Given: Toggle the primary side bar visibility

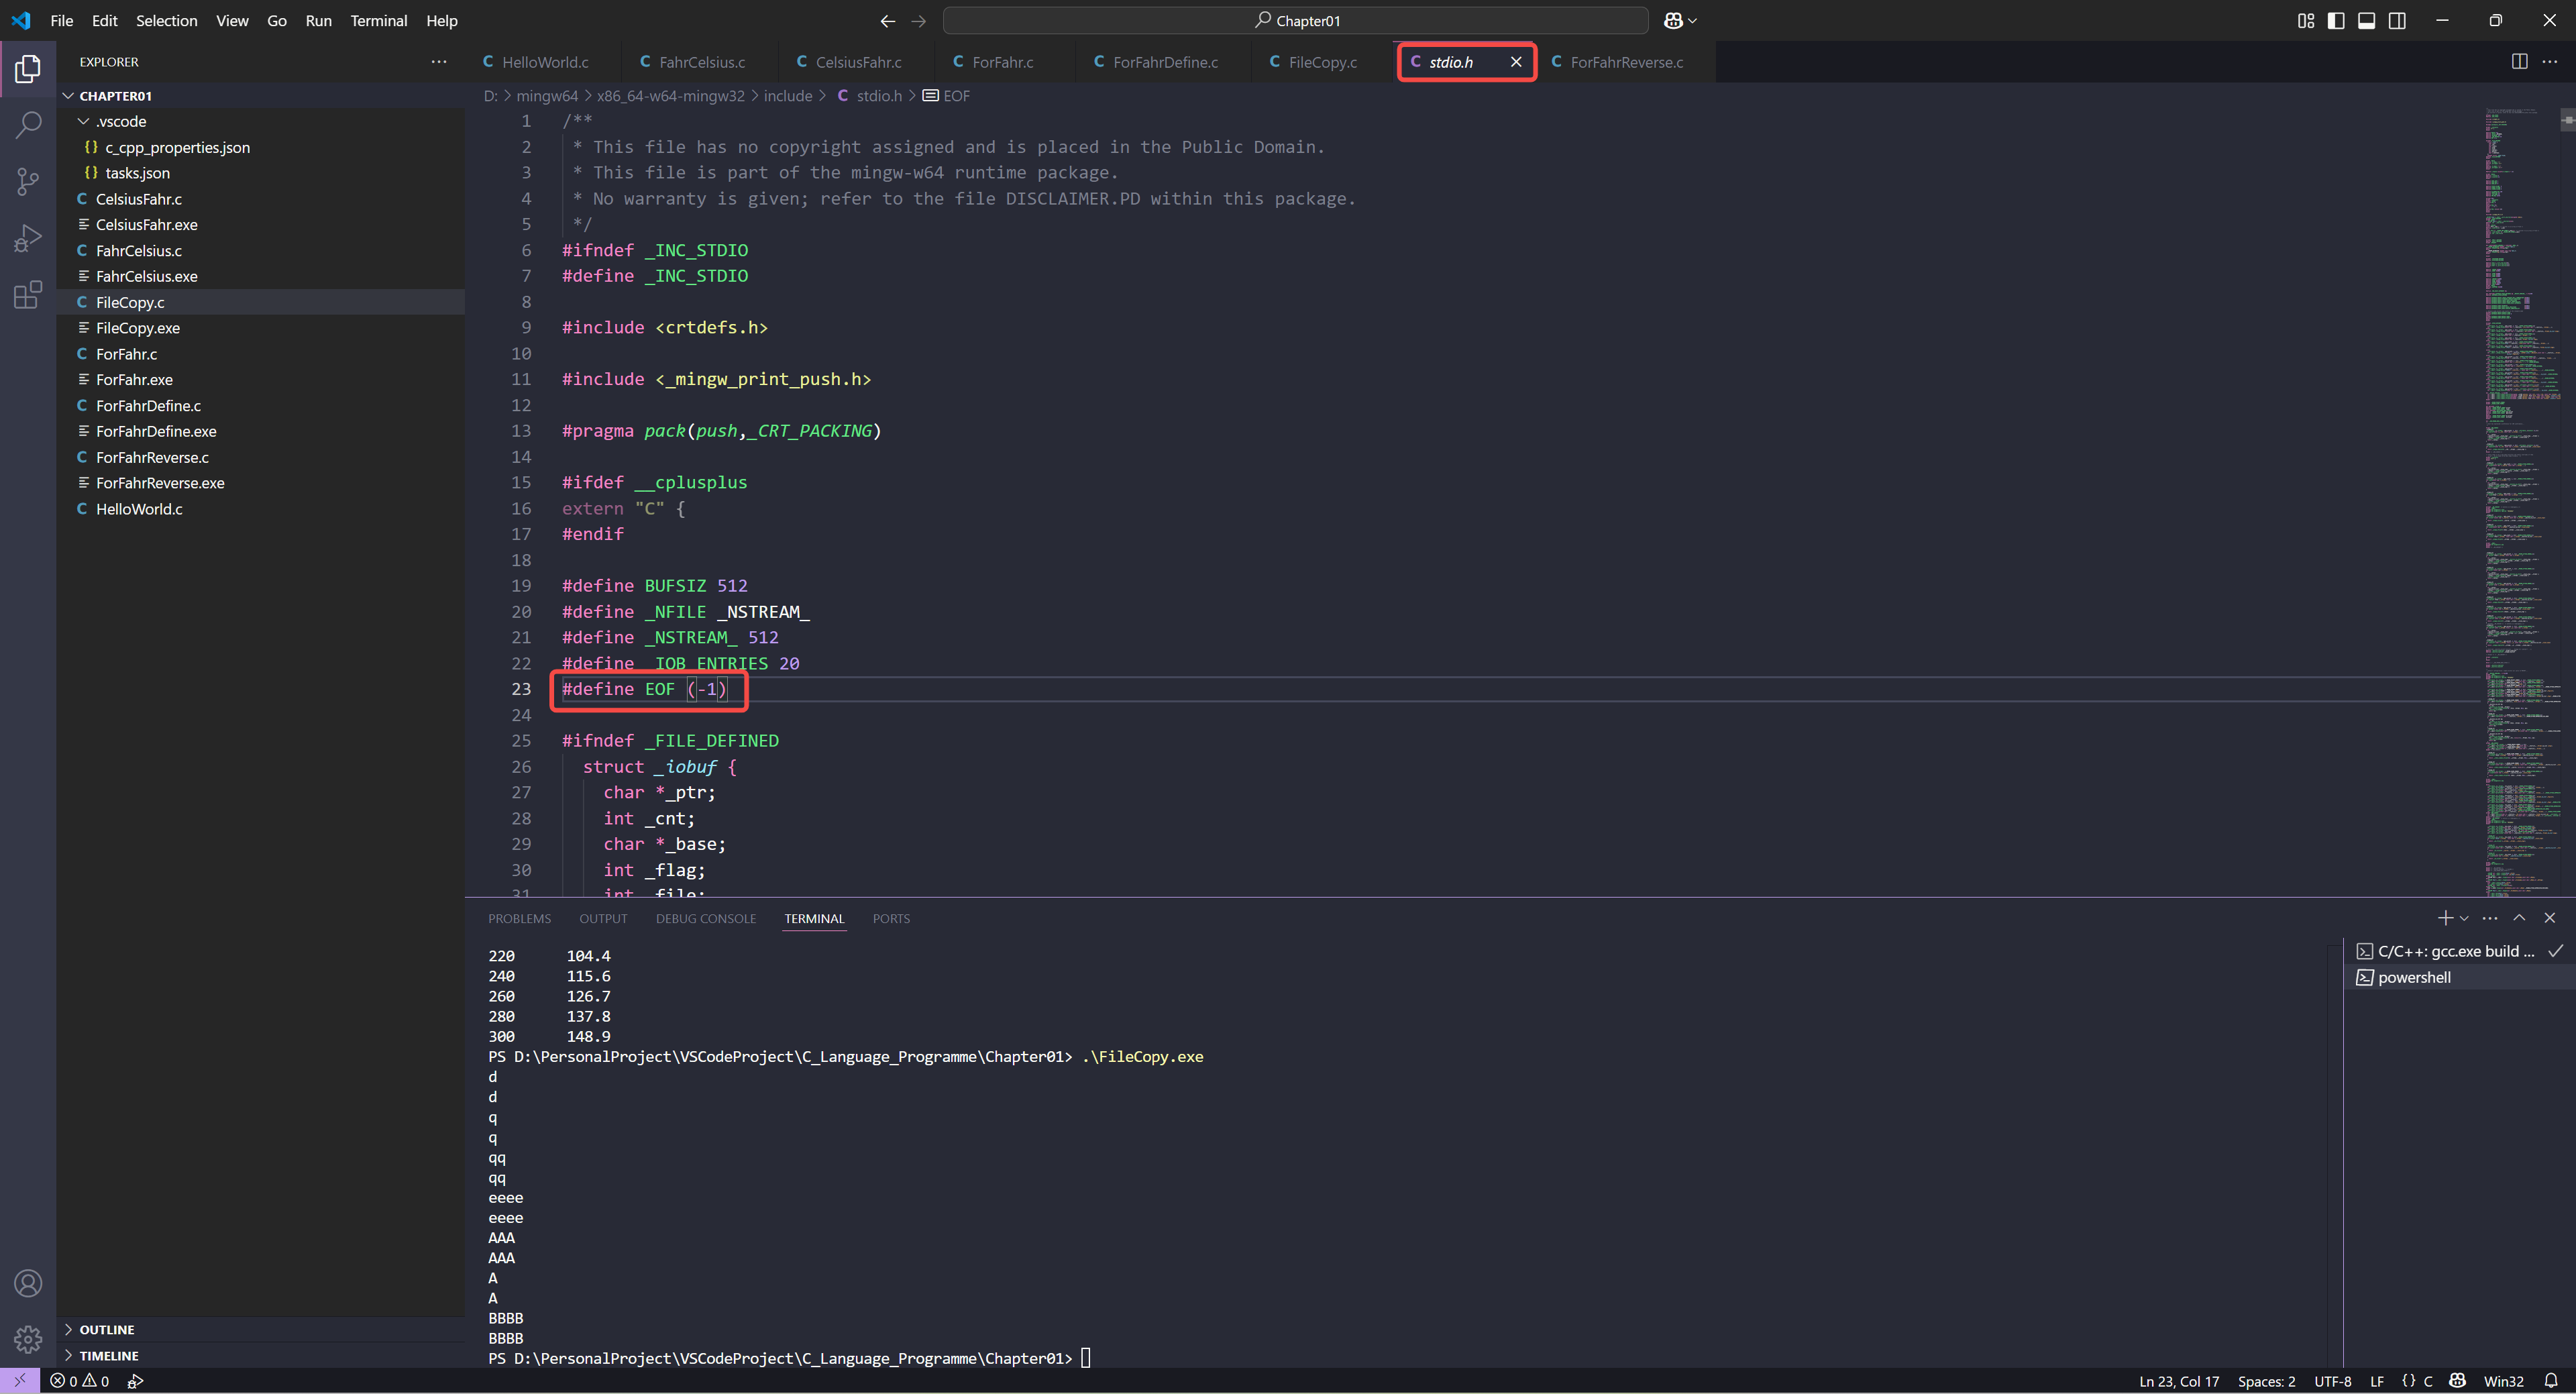Looking at the screenshot, I should [2336, 21].
